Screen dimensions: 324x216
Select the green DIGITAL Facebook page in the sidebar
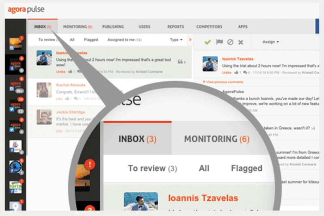(x=16, y=187)
